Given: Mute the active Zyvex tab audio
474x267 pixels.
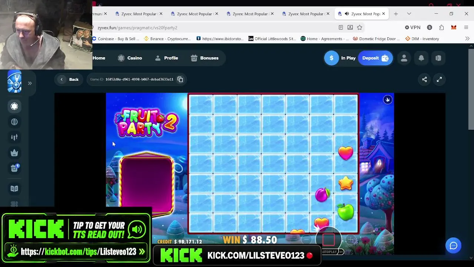Looking at the screenshot, I should 347,14.
